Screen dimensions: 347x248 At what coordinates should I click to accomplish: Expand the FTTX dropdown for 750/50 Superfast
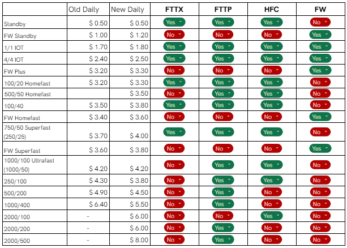(x=174, y=132)
